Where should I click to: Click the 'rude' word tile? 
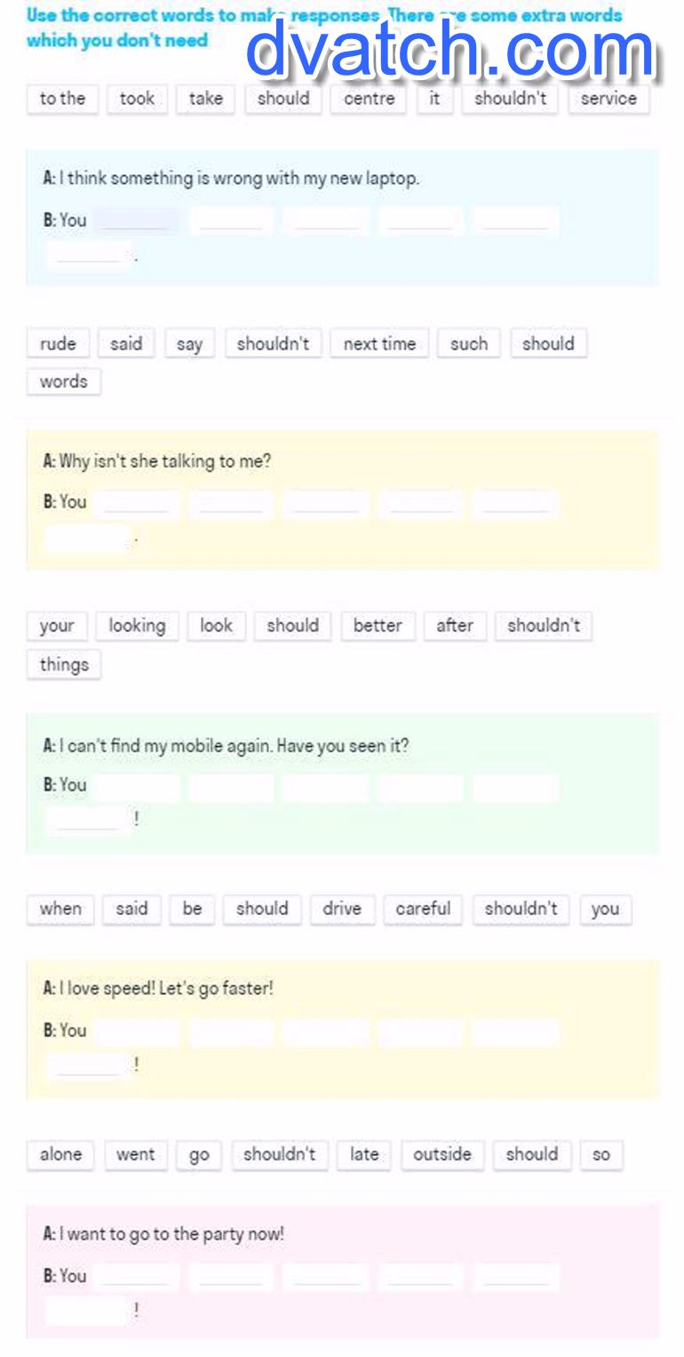click(58, 343)
